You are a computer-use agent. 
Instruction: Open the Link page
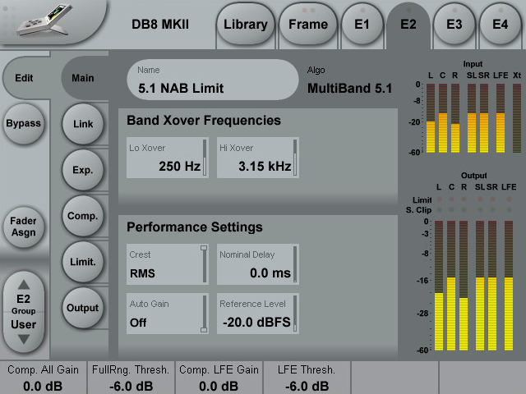pos(83,124)
